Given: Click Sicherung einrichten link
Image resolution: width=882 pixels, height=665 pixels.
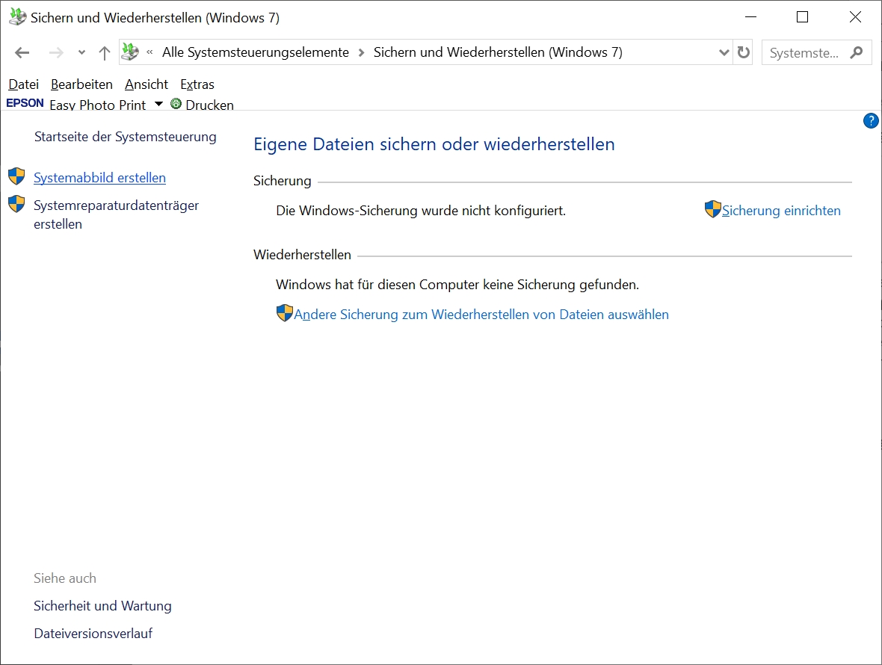Looking at the screenshot, I should (x=781, y=211).
